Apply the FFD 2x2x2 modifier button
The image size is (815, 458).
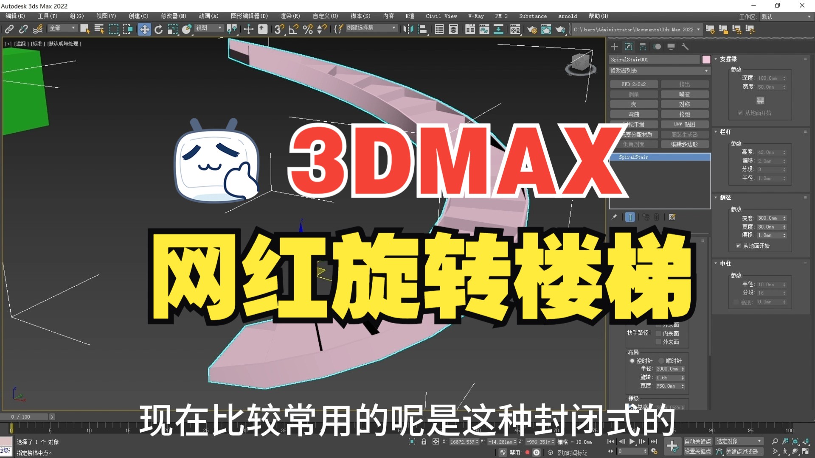pos(634,84)
